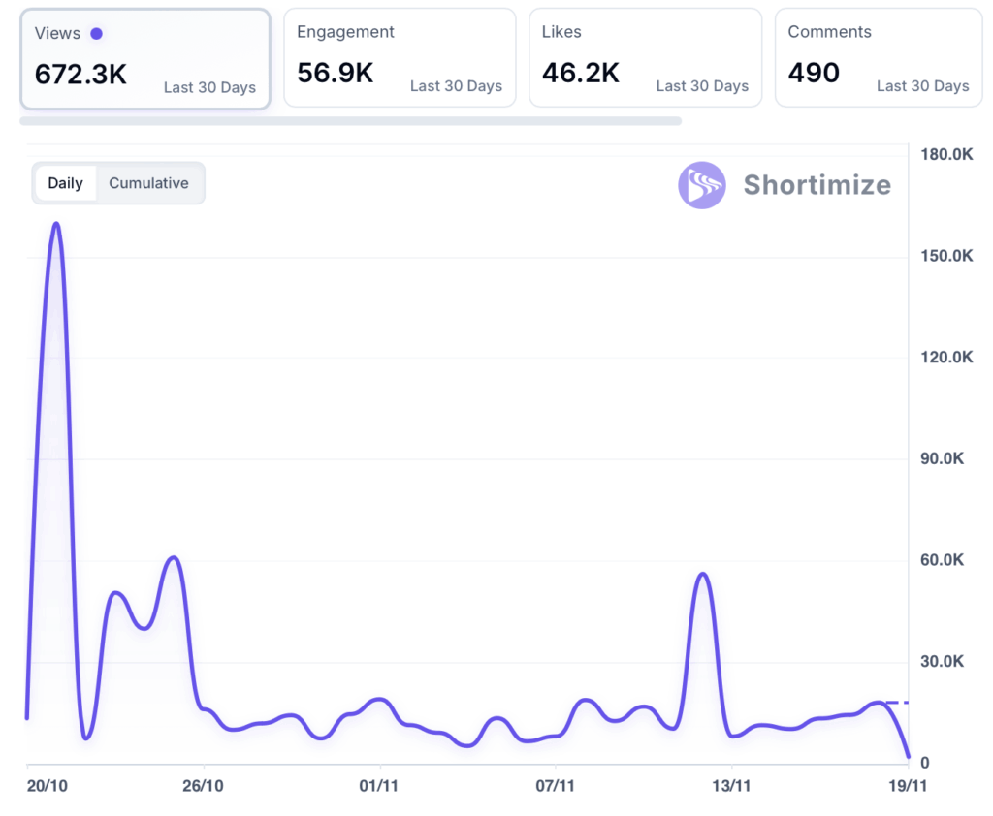993x816 pixels.
Task: Click the 56.9K engagement value
Action: [x=336, y=74]
